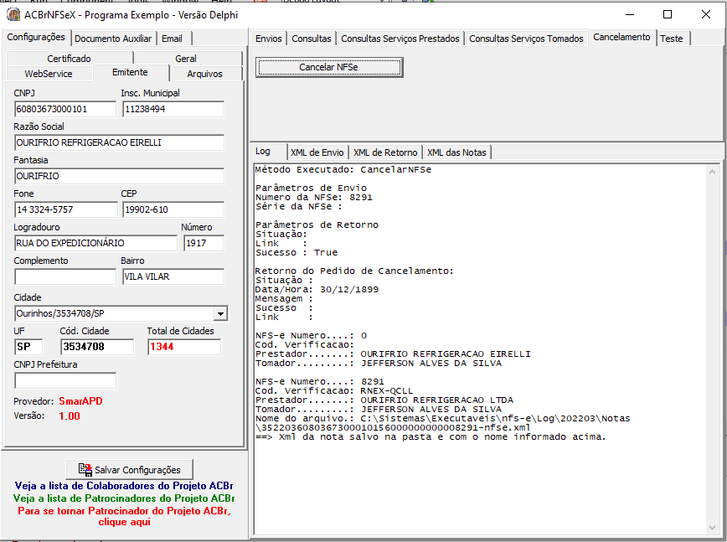Click the Cód. Cidade field
Viewport: 727px width, 542px height.
point(97,347)
